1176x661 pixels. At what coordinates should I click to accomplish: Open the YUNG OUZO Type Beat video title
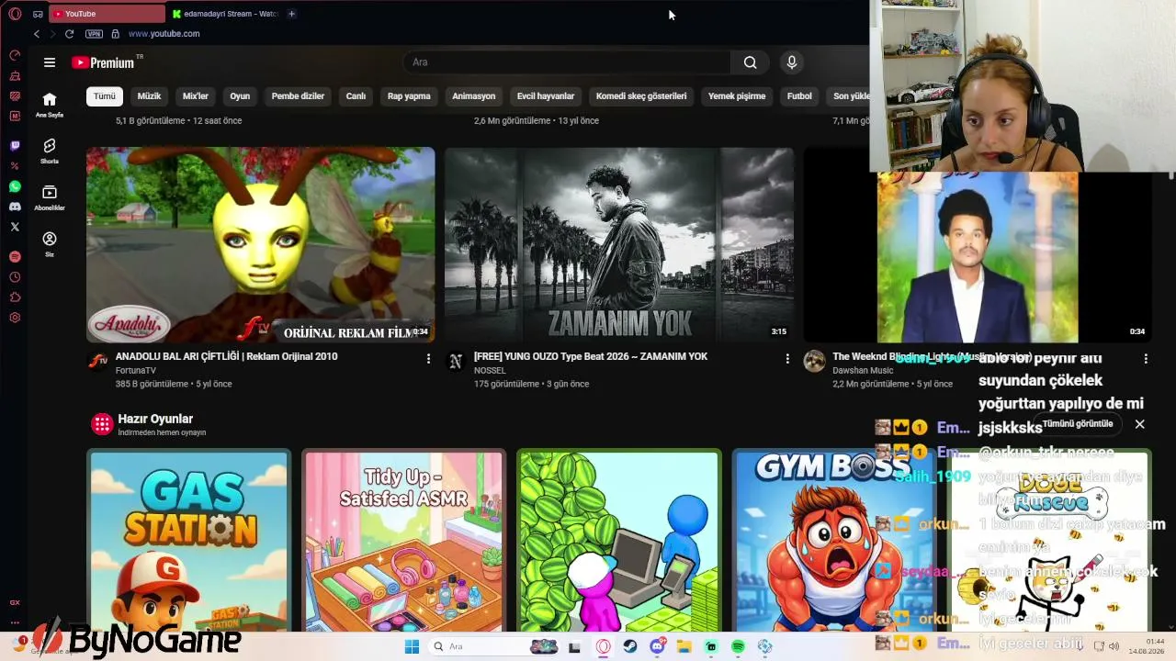pos(591,356)
